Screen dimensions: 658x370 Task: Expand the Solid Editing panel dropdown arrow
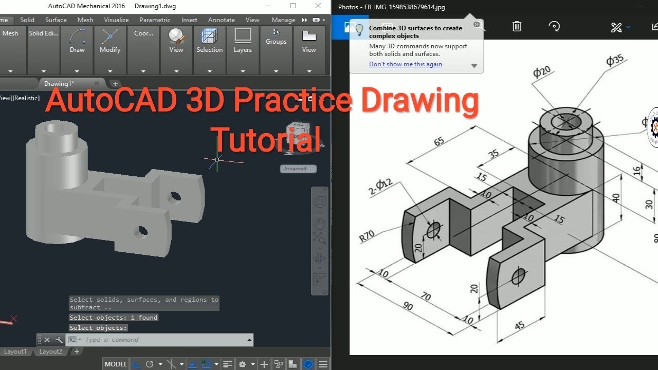(43, 71)
